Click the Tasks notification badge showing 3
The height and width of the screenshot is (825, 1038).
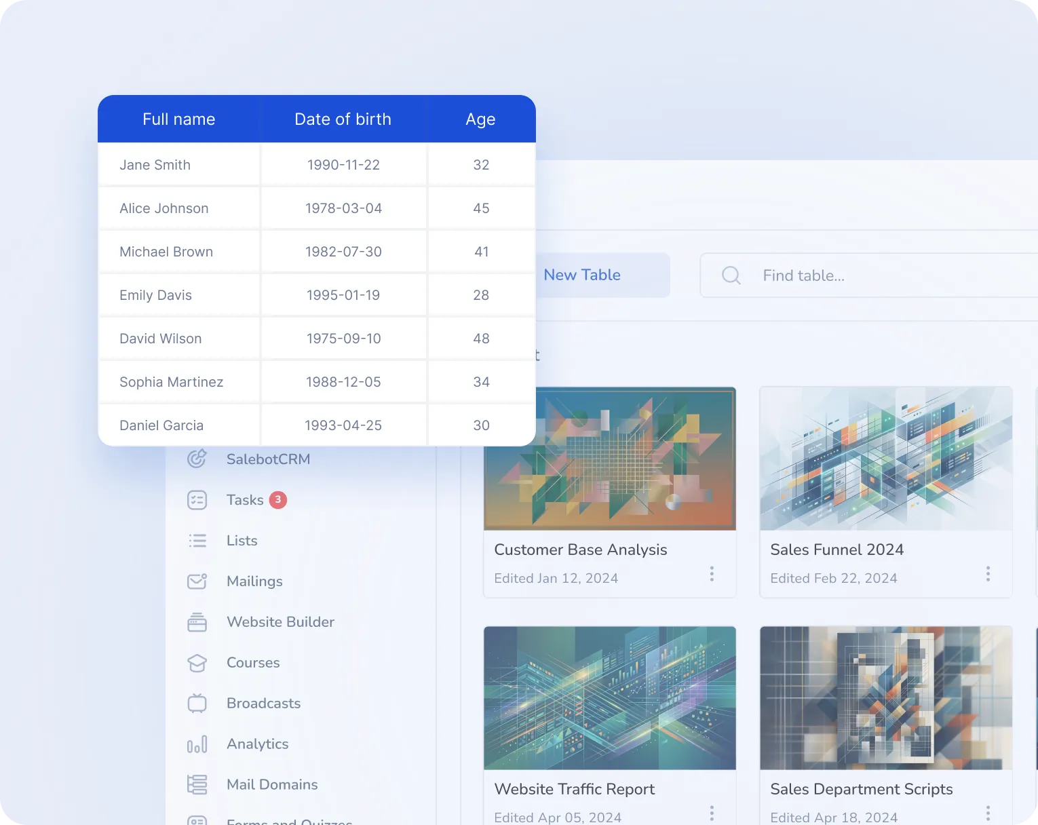[277, 500]
